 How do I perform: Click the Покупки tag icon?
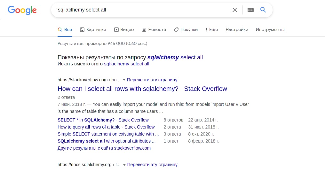pyautogui.click(x=176, y=30)
